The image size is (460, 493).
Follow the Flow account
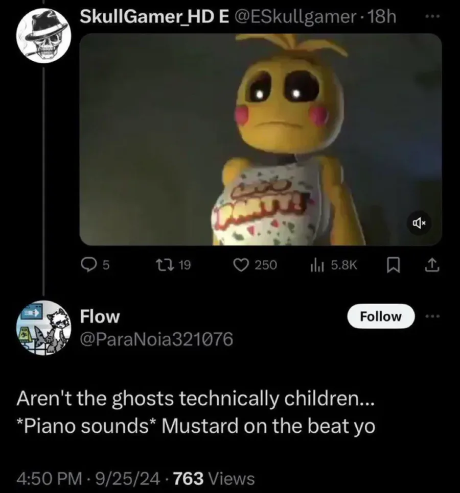tap(381, 316)
